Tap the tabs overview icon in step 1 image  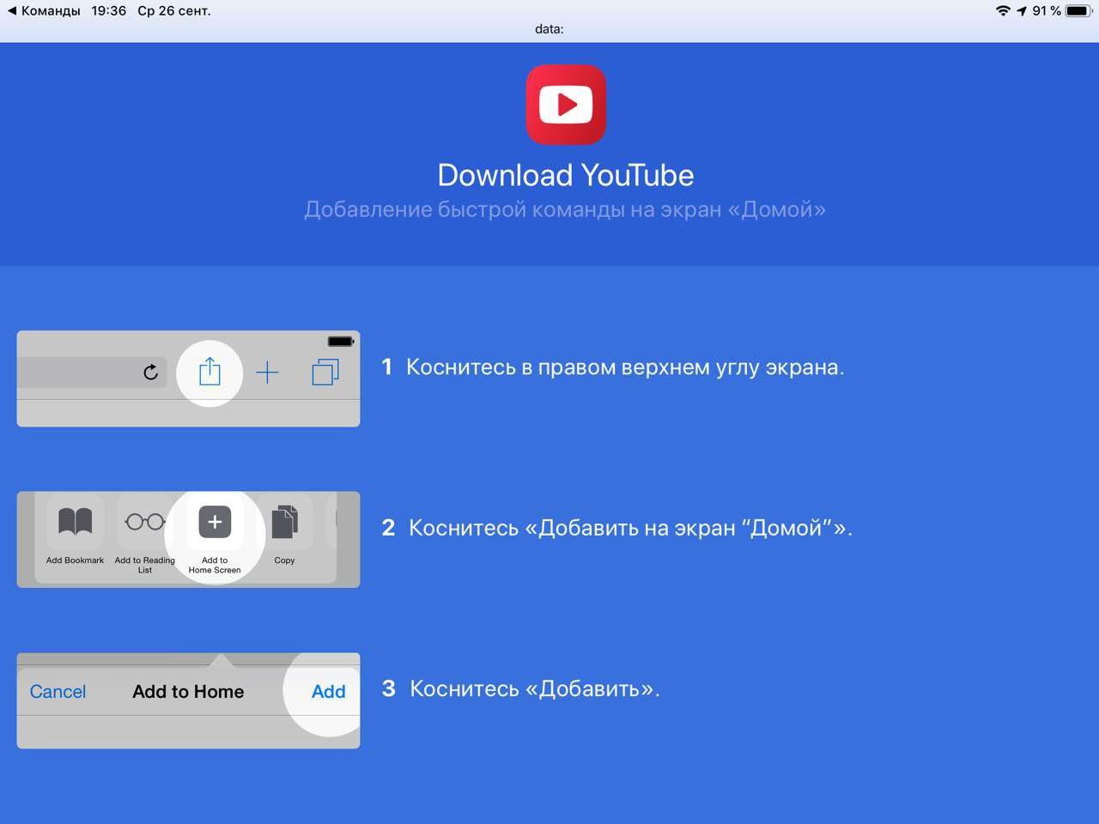[x=325, y=372]
